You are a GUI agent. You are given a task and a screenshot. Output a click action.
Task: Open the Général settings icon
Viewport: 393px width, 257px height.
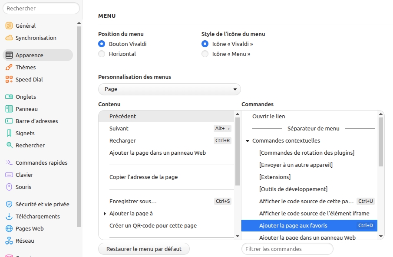[9, 26]
